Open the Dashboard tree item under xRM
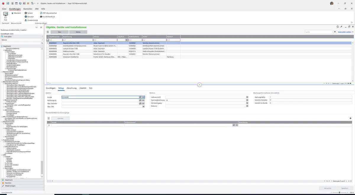The width and height of the screenshot is (355, 195). tap(8, 166)
